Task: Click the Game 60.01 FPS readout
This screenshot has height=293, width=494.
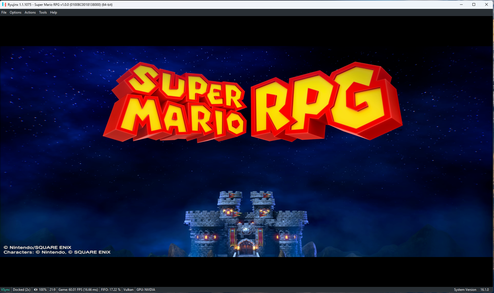Action: (x=78, y=290)
